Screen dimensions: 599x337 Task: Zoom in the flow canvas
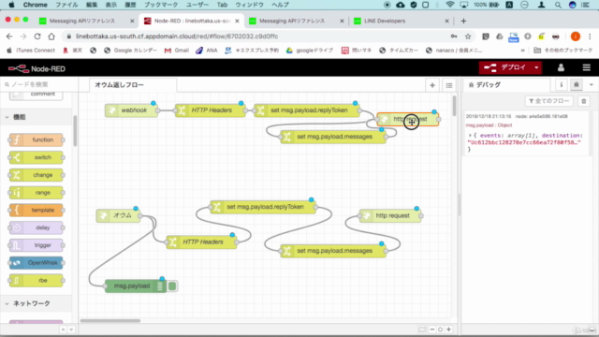pyautogui.click(x=448, y=330)
